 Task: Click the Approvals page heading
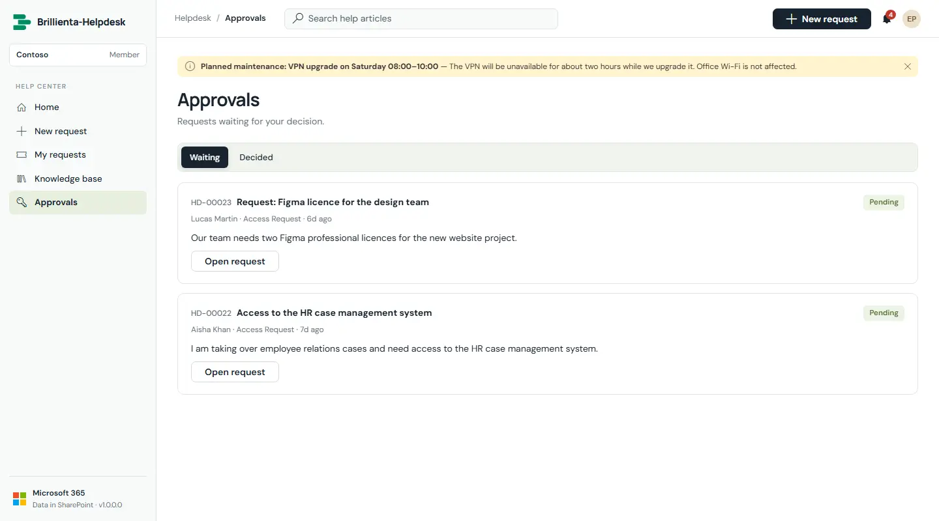218,100
